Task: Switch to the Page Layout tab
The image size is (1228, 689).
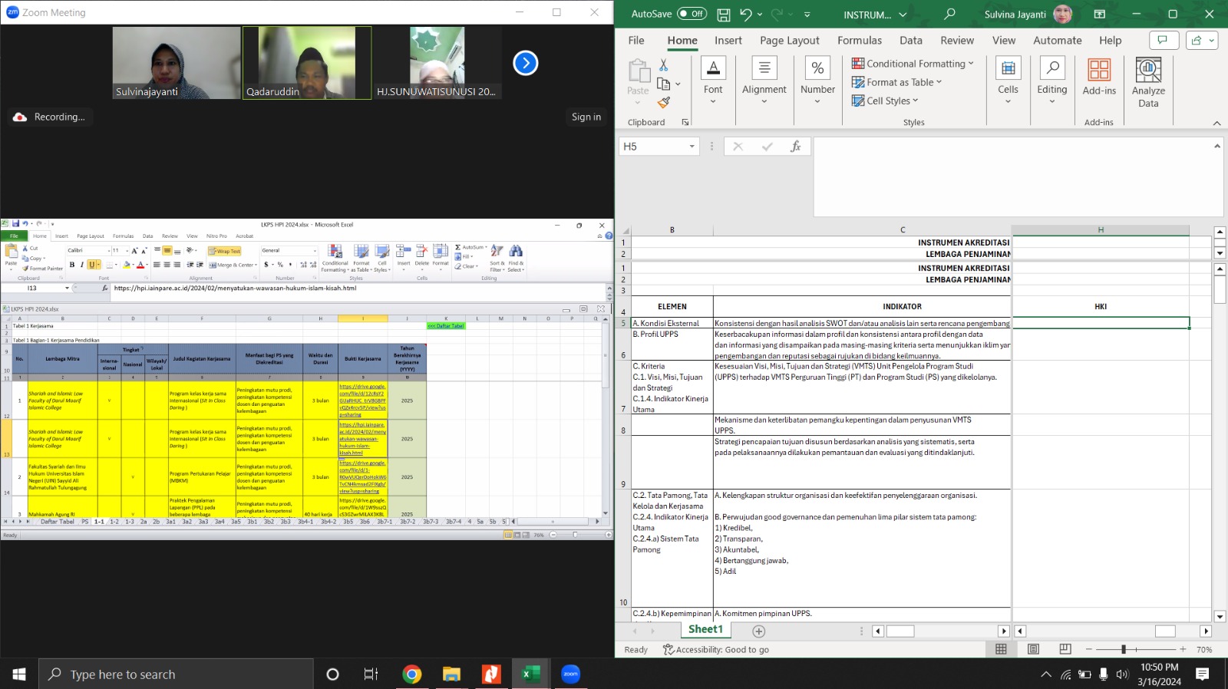Action: tap(789, 41)
